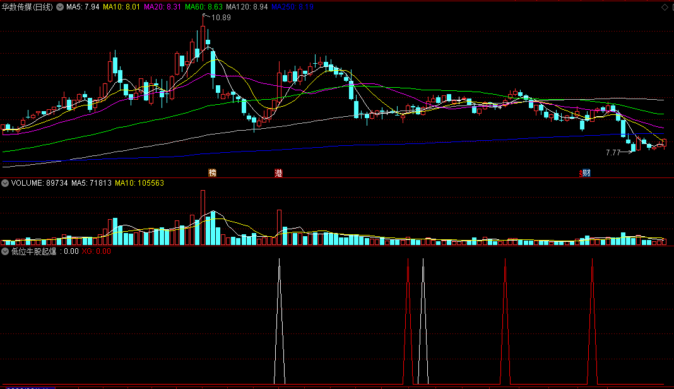
Task: Click volume MA10: 105563 label
Action: click(139, 183)
